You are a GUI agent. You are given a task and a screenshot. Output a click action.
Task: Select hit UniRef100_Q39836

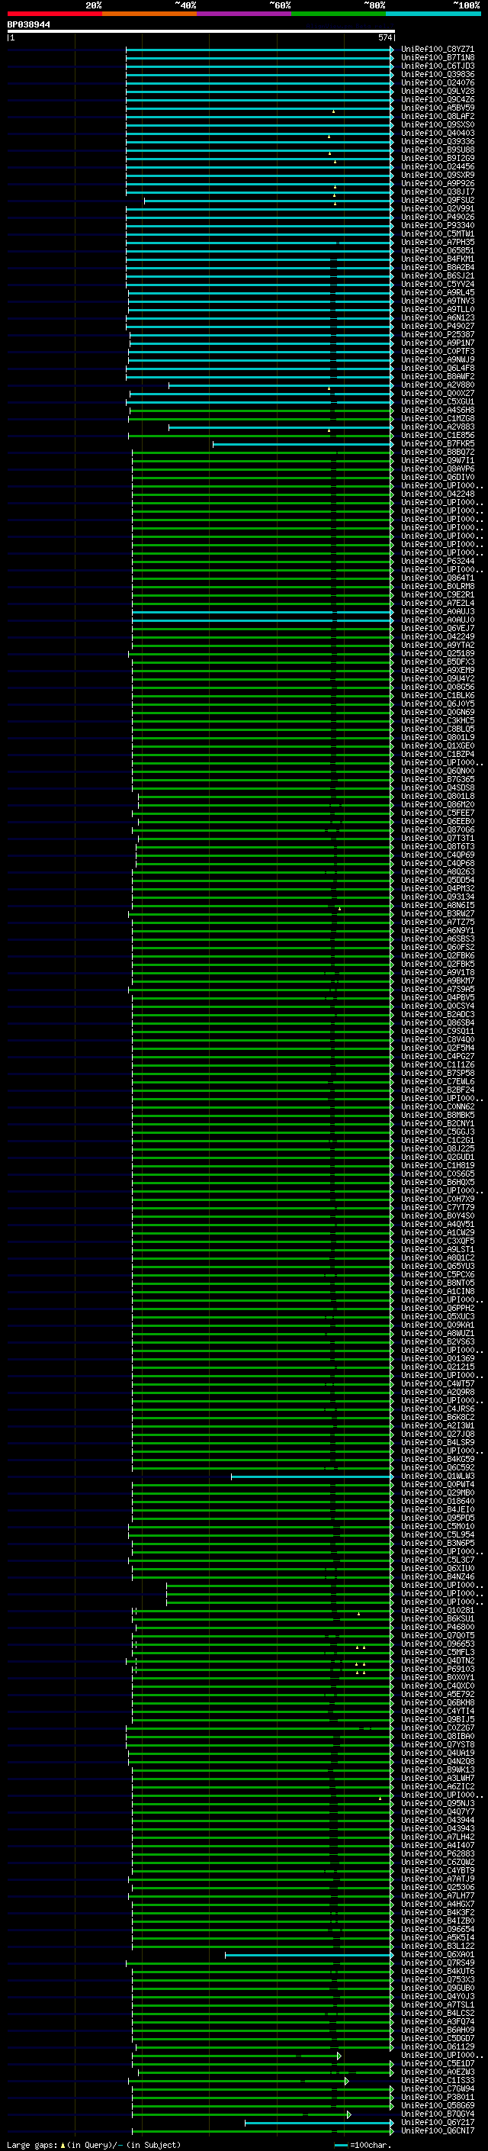pyautogui.click(x=437, y=74)
